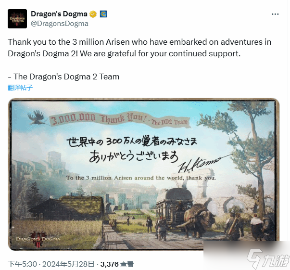This screenshot has width=290, height=270.
Task: Open the Dragon's Dogma profile avatar
Action: click(17, 19)
